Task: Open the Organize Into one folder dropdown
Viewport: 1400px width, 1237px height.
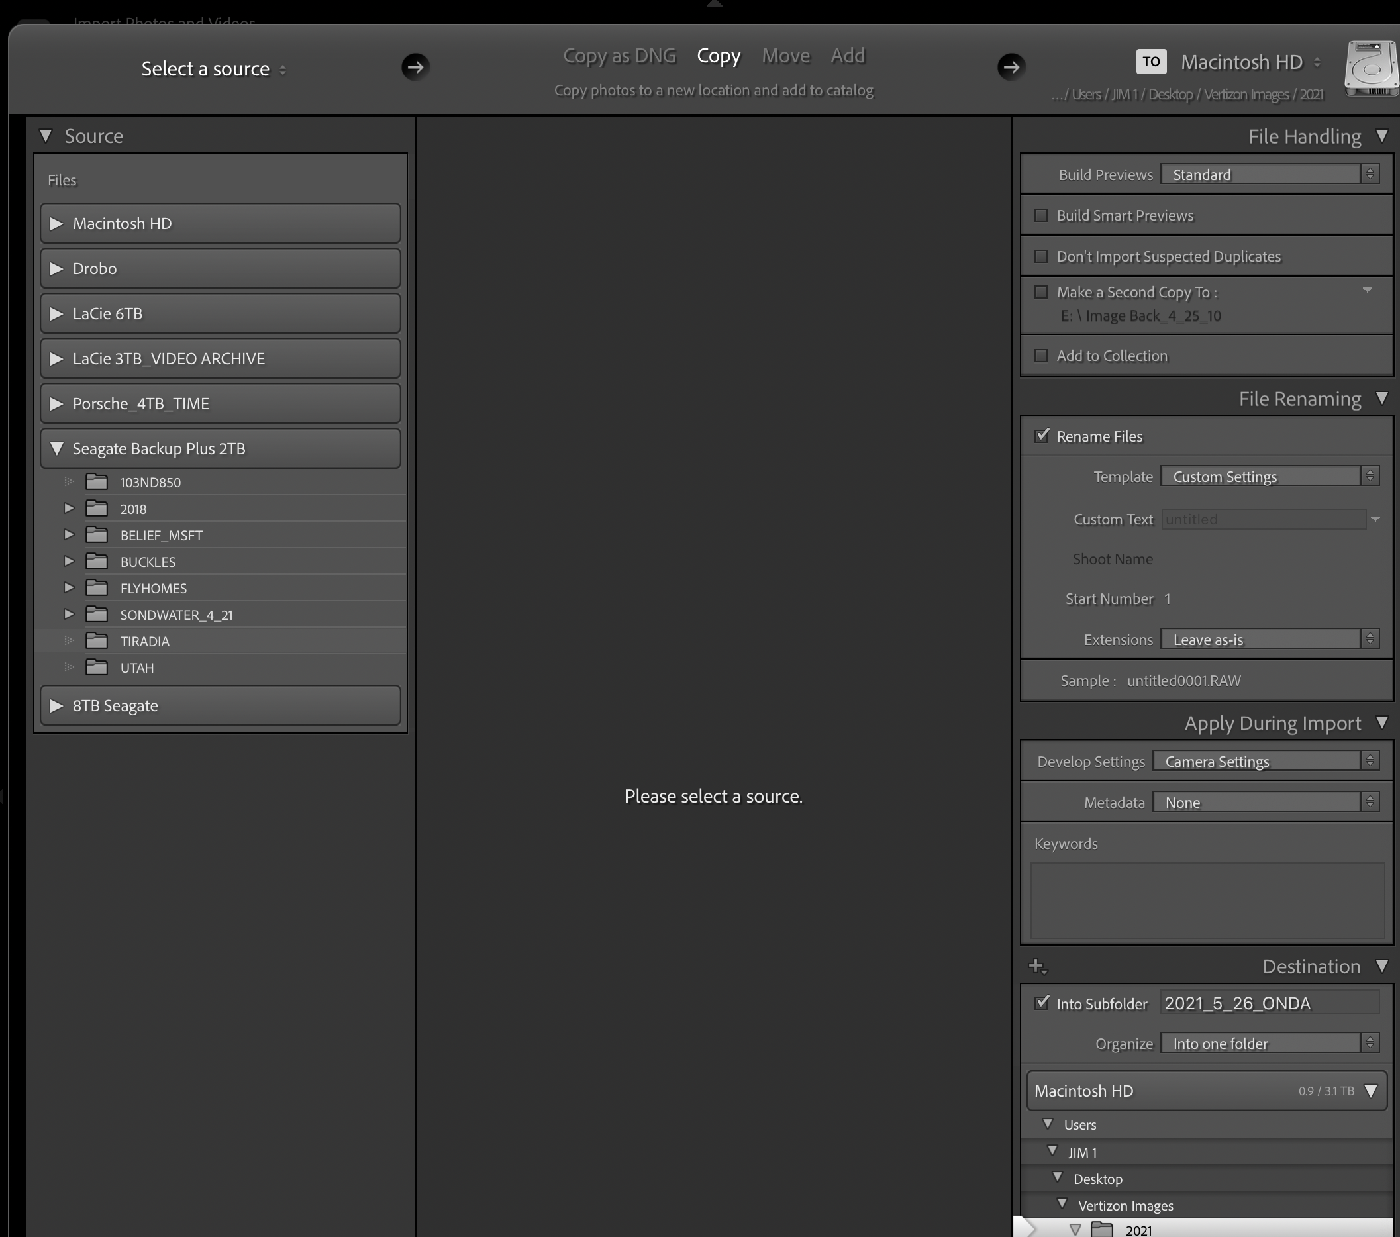Action: (x=1269, y=1043)
